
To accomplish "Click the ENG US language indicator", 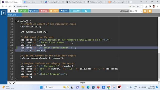I will (135, 87).
